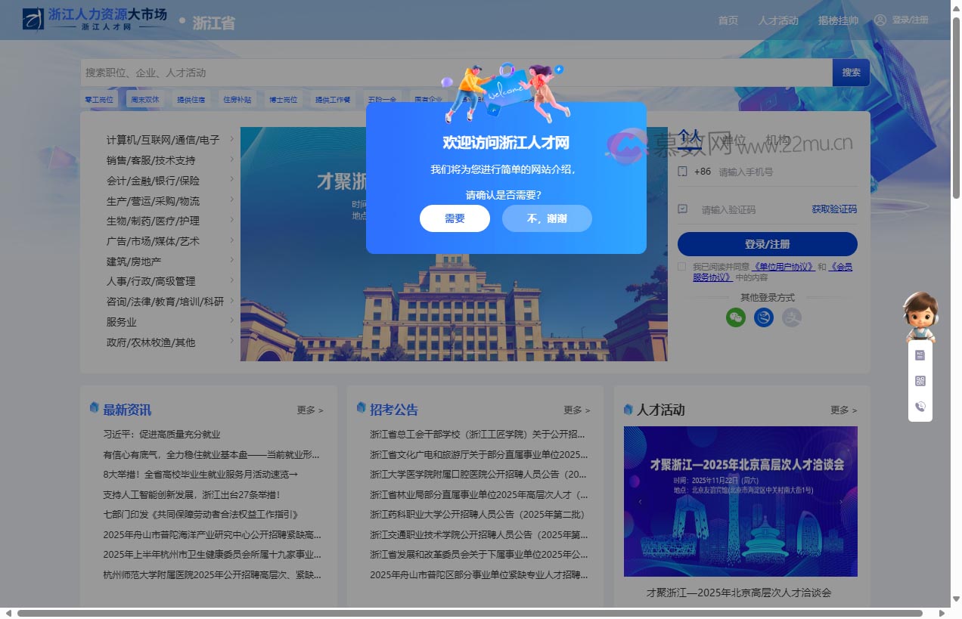
Task: Open the 人才活动 navigation menu
Action: pyautogui.click(x=778, y=20)
